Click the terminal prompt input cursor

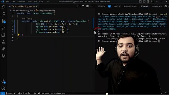click(x=159, y=41)
